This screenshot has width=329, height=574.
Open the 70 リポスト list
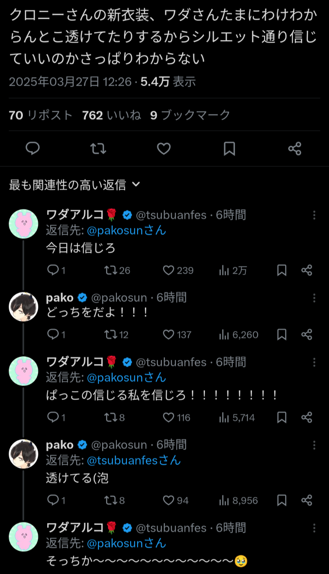click(40, 115)
